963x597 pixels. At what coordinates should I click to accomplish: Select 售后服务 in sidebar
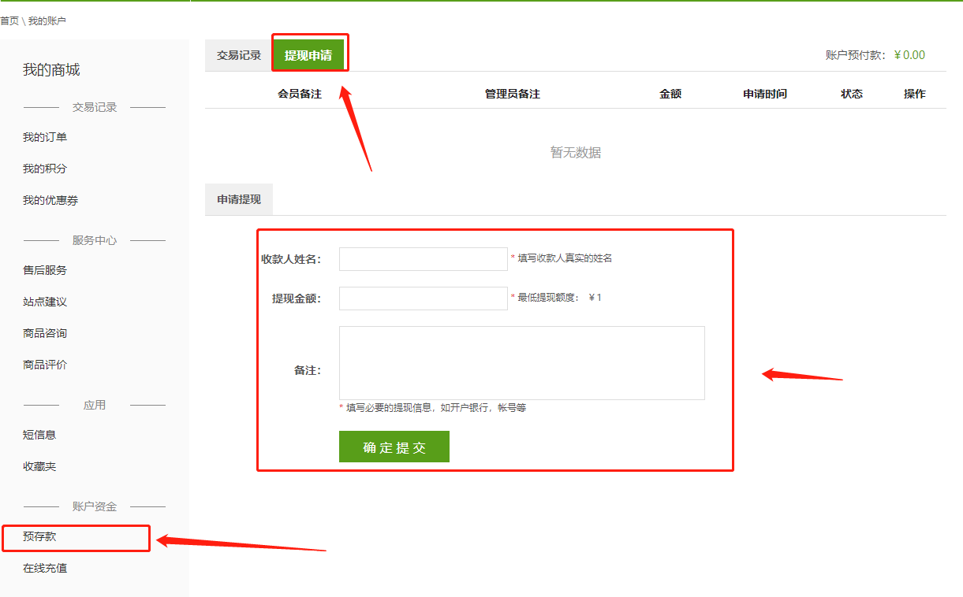point(45,271)
